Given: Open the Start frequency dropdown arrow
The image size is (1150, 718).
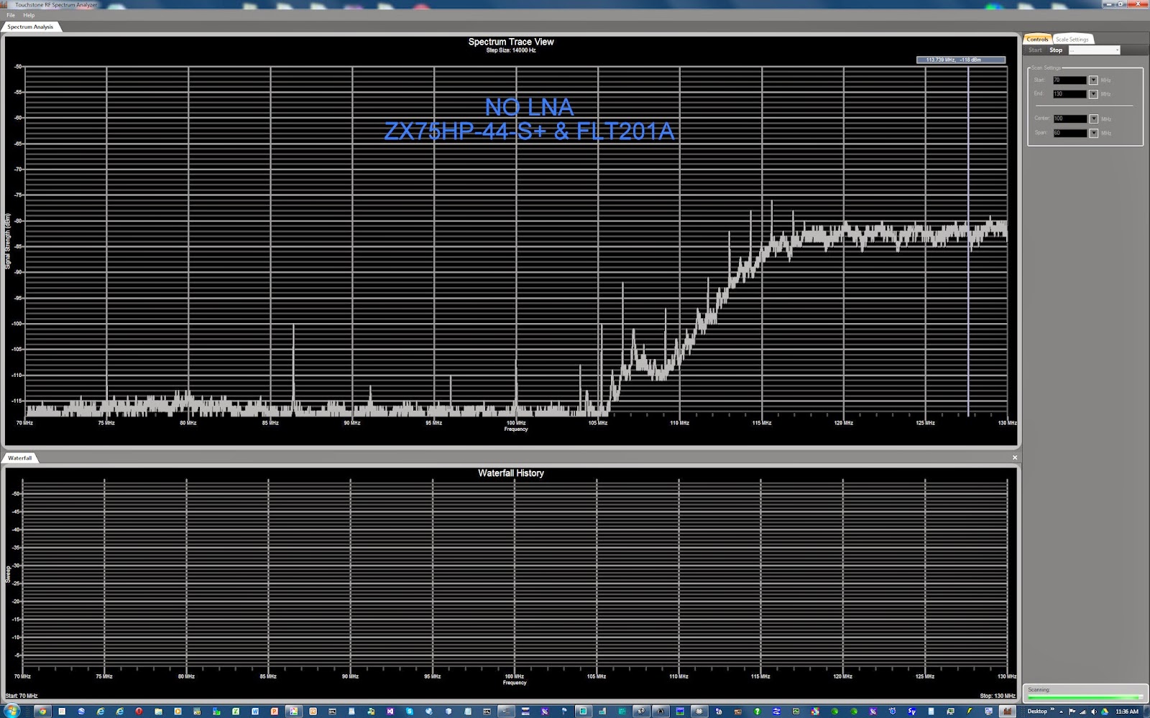Looking at the screenshot, I should [x=1093, y=80].
